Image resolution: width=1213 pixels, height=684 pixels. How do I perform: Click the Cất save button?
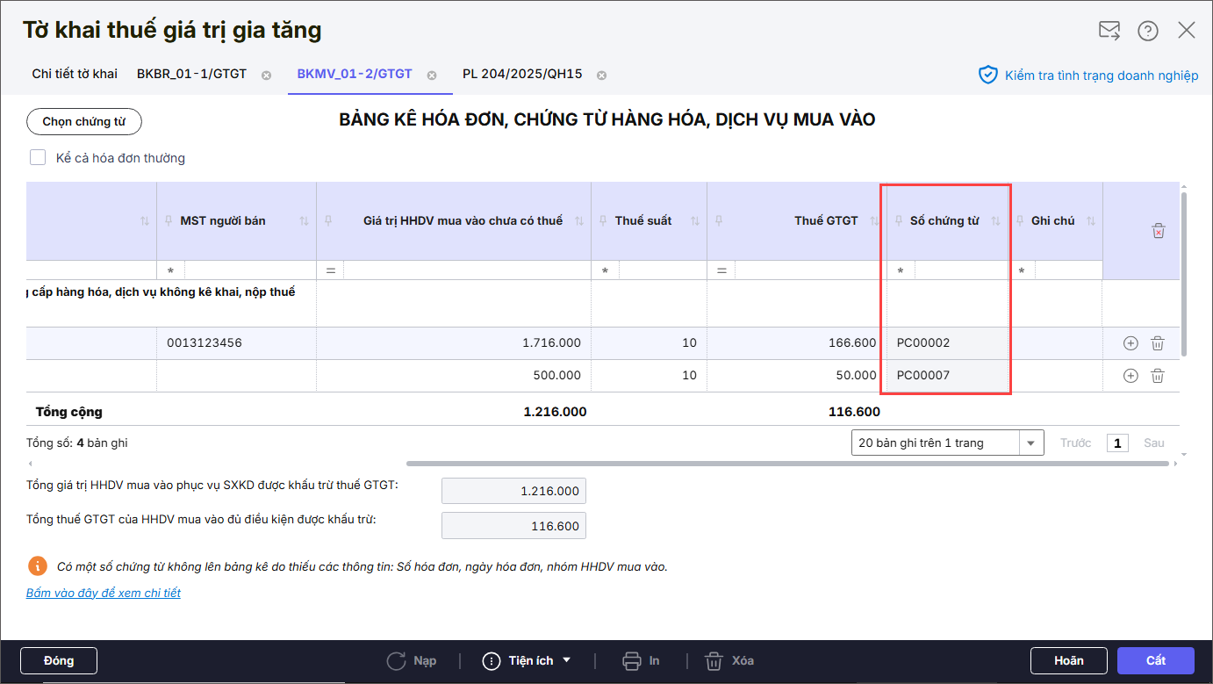tap(1156, 660)
